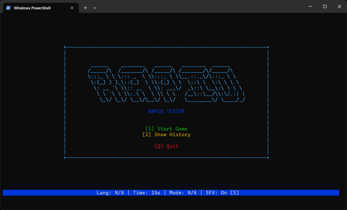
Task: Close the terminal window
Action: [x=339, y=7]
